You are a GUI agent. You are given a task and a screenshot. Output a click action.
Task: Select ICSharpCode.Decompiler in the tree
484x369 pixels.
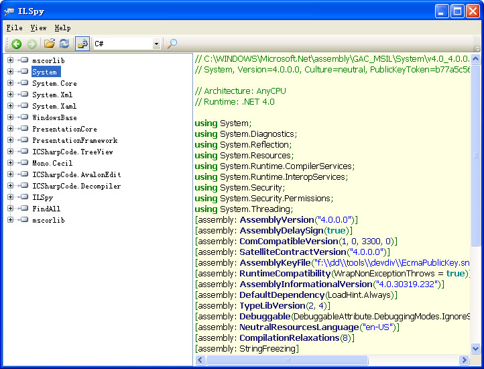(x=76, y=186)
